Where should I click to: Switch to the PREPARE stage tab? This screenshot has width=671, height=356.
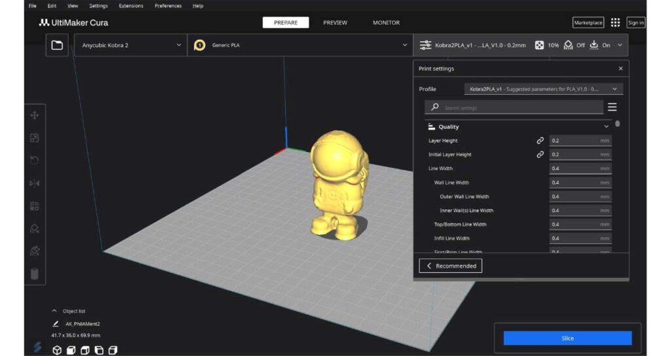coord(286,23)
